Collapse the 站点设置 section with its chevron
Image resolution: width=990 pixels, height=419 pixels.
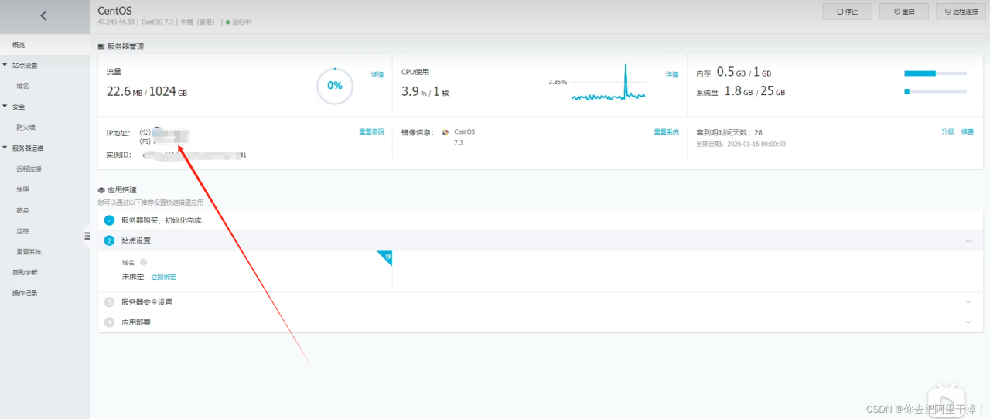(968, 240)
